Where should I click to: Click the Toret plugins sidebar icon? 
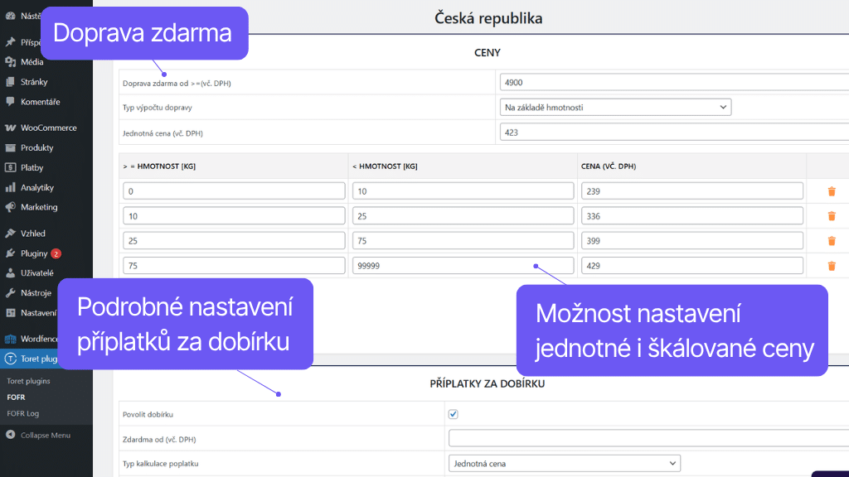[12, 359]
